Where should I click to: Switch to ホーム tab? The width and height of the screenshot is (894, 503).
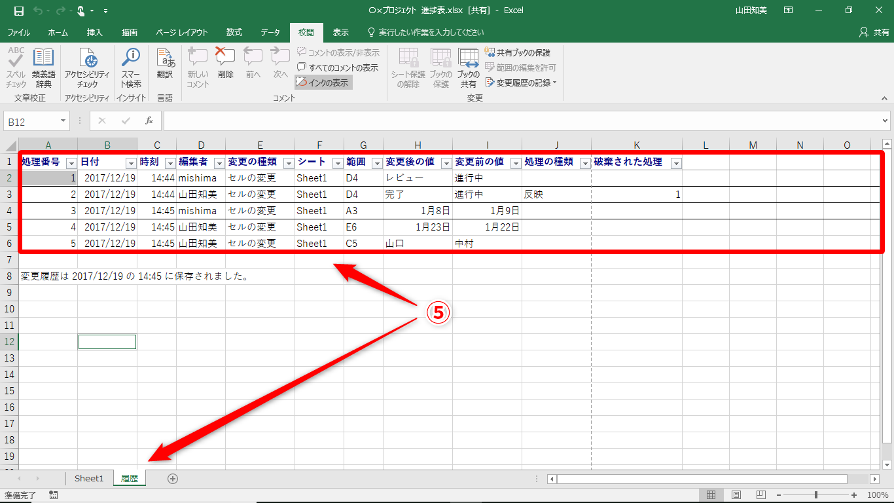pyautogui.click(x=58, y=32)
